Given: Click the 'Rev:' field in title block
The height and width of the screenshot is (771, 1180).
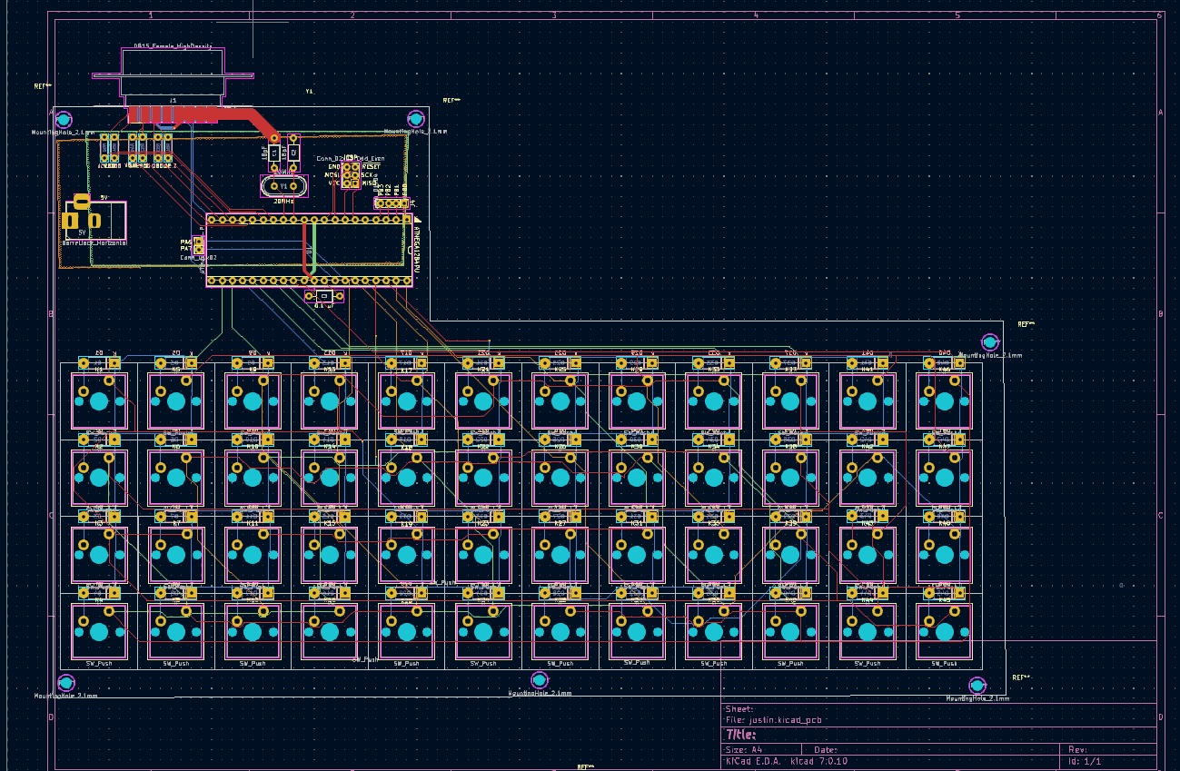Looking at the screenshot, I should [x=1078, y=750].
